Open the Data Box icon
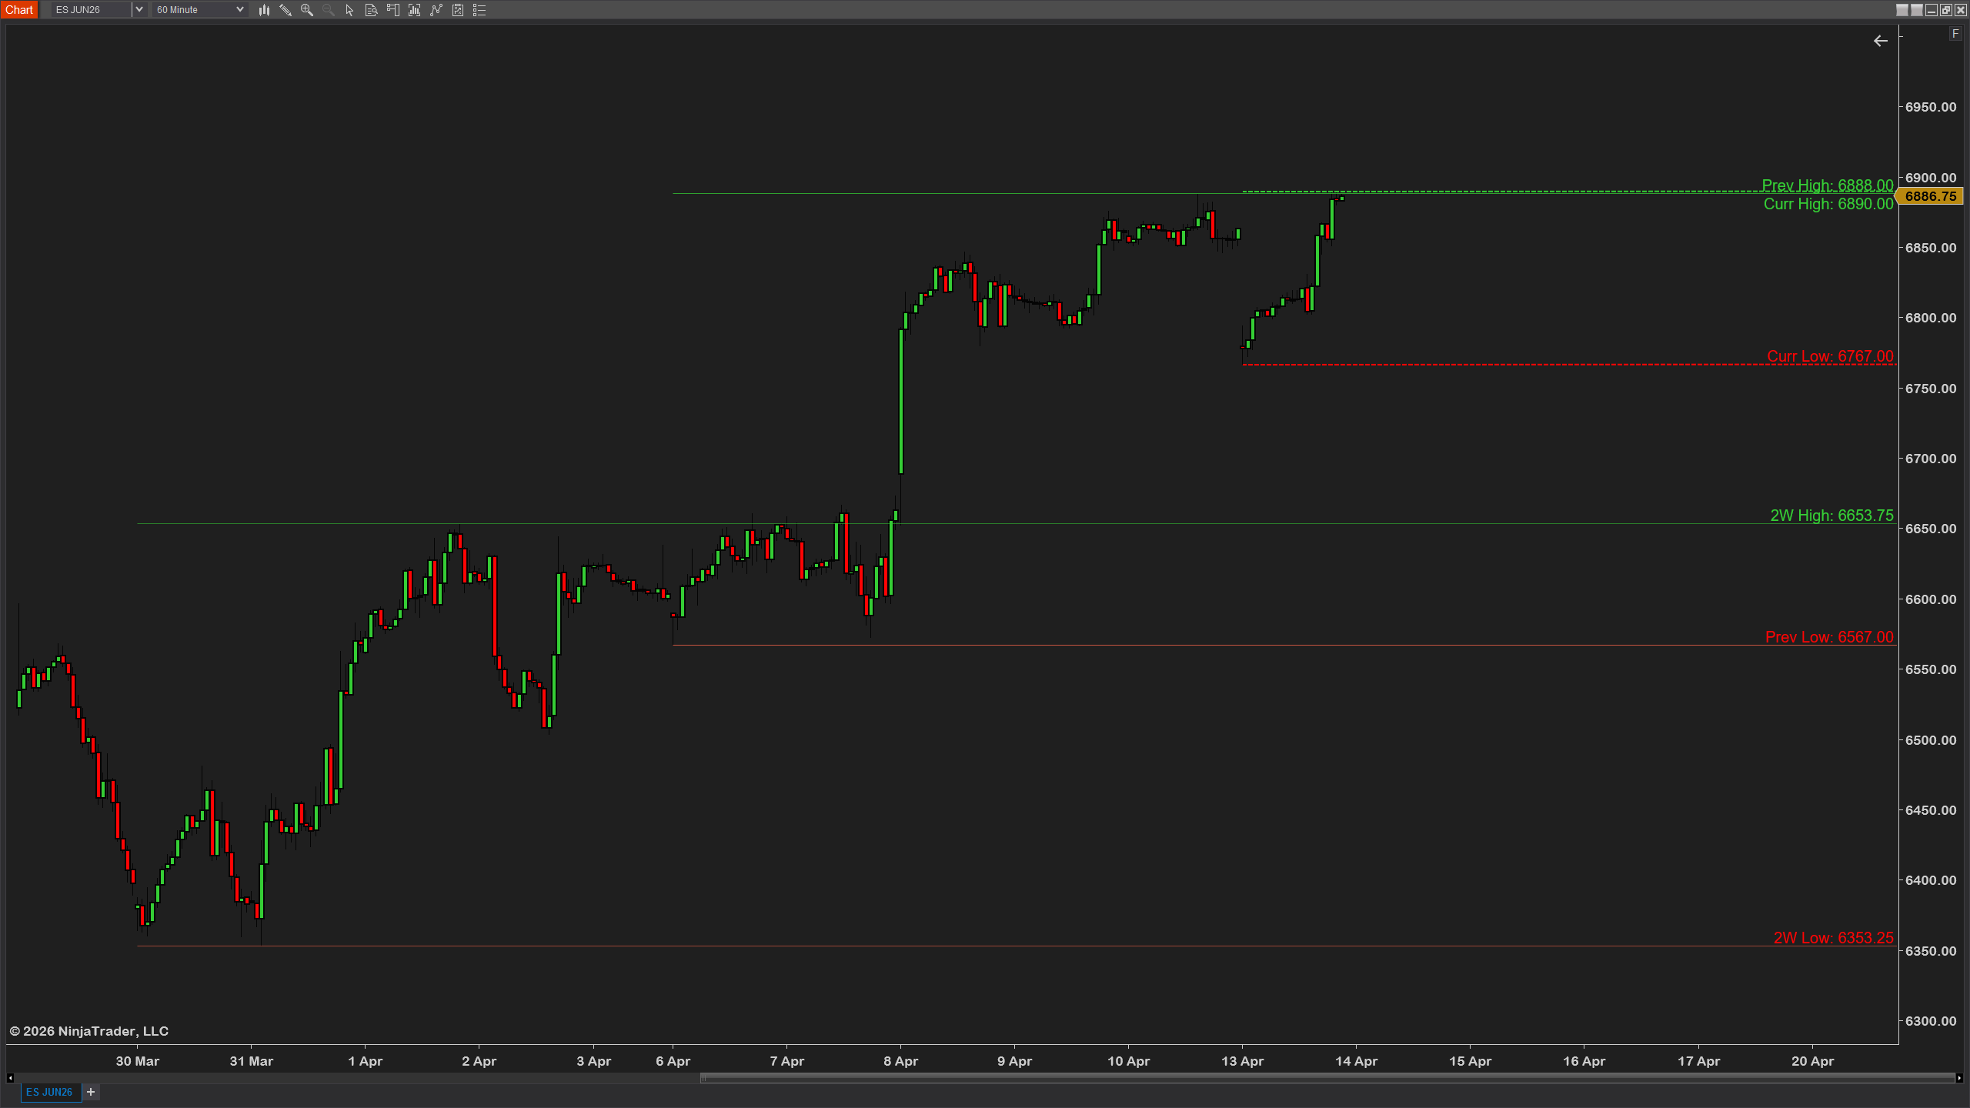 (x=371, y=10)
